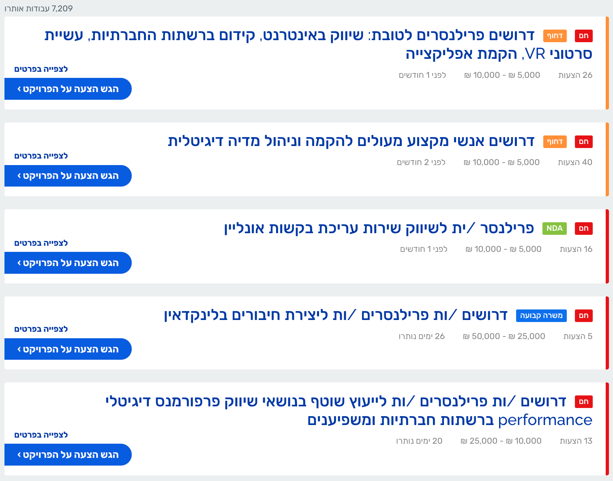View details of first freelancers project

[41, 69]
